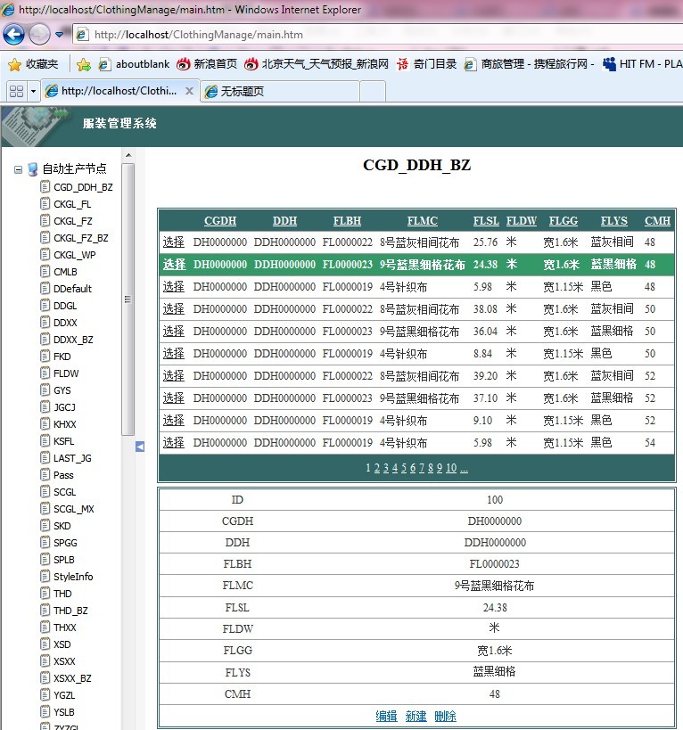Click the 编辑 link below details
683x730 pixels.
coord(386,716)
